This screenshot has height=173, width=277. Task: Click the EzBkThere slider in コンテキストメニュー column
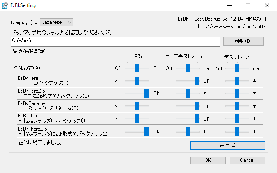(x=188, y=119)
